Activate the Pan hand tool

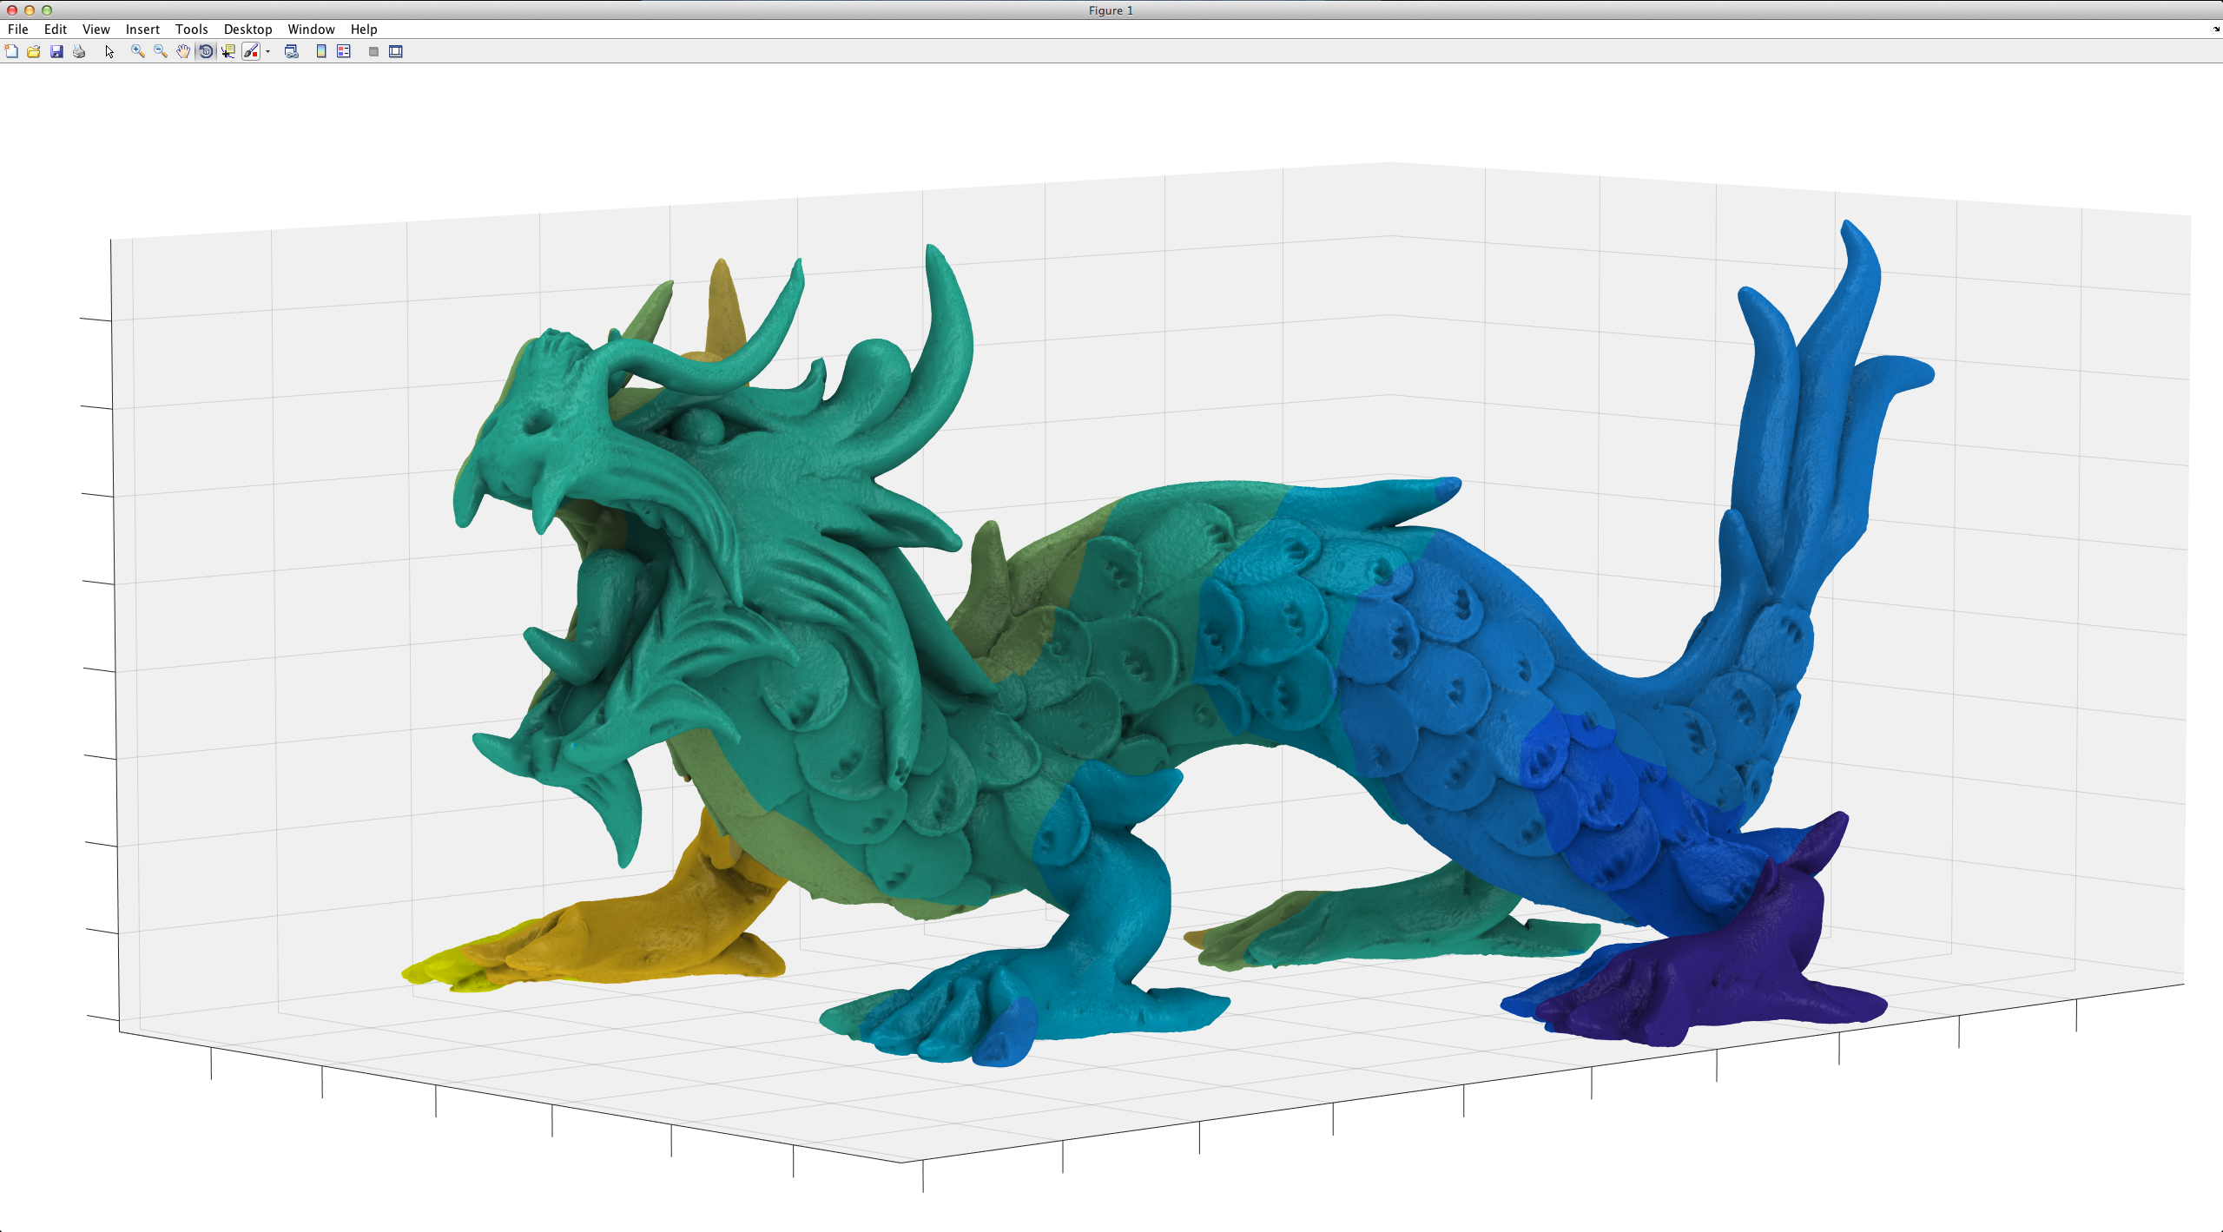coord(183,51)
